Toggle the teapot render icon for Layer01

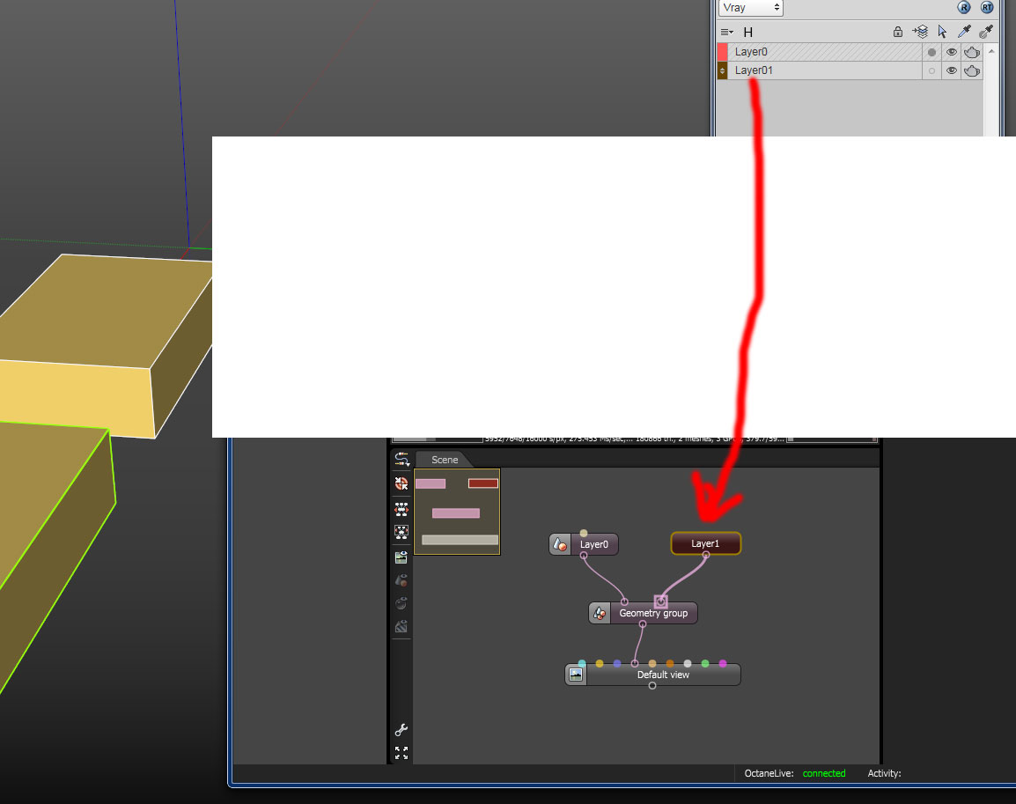click(x=972, y=70)
